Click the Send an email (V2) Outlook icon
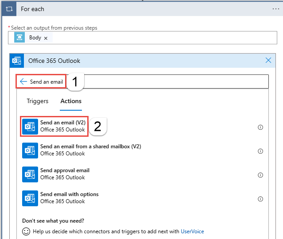Viewport: 283px width, 239px height. (30, 127)
